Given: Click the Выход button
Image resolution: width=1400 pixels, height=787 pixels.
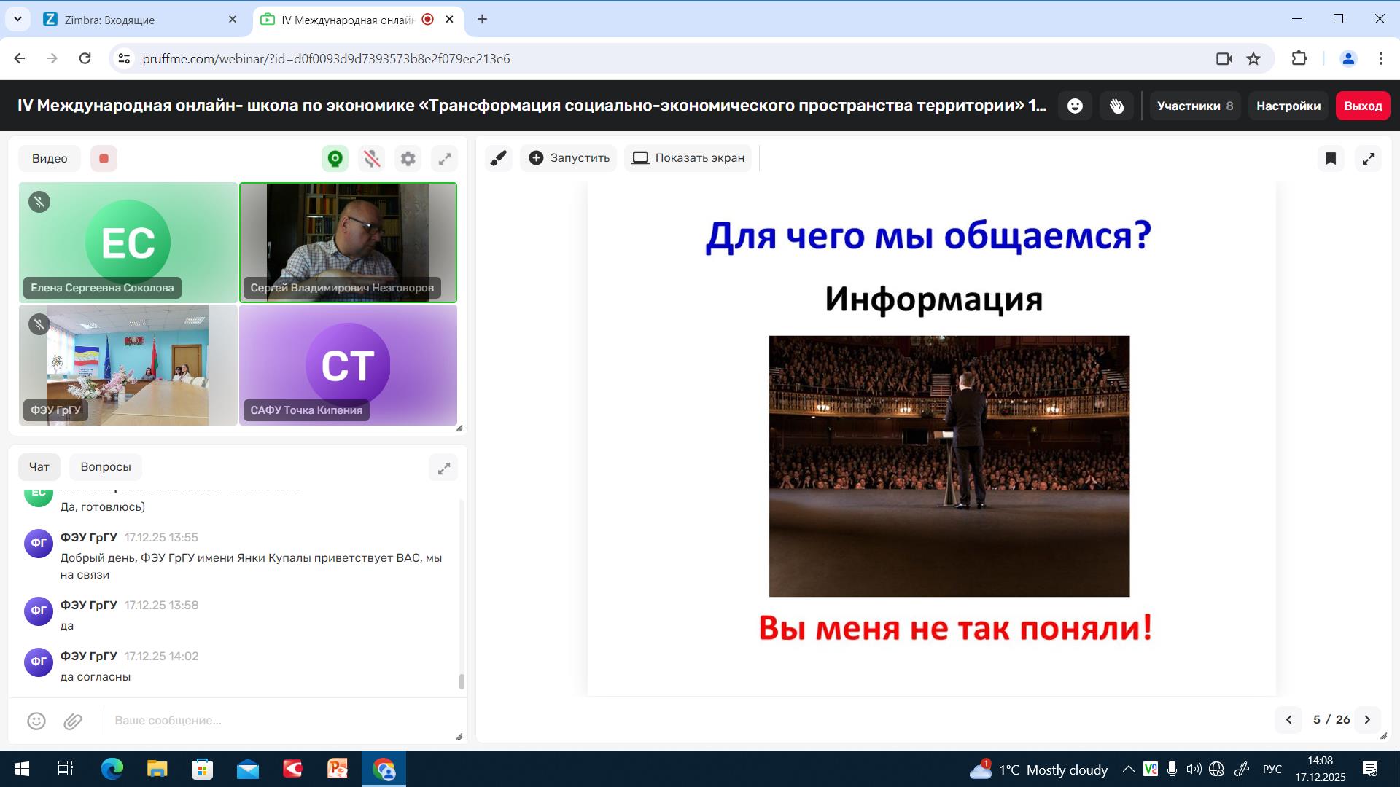Looking at the screenshot, I should click(x=1363, y=106).
